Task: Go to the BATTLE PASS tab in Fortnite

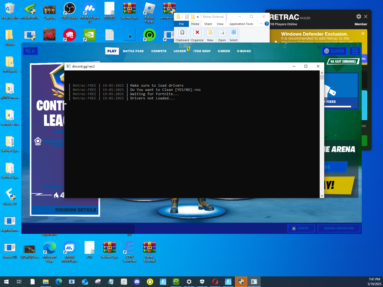Action: (133, 51)
